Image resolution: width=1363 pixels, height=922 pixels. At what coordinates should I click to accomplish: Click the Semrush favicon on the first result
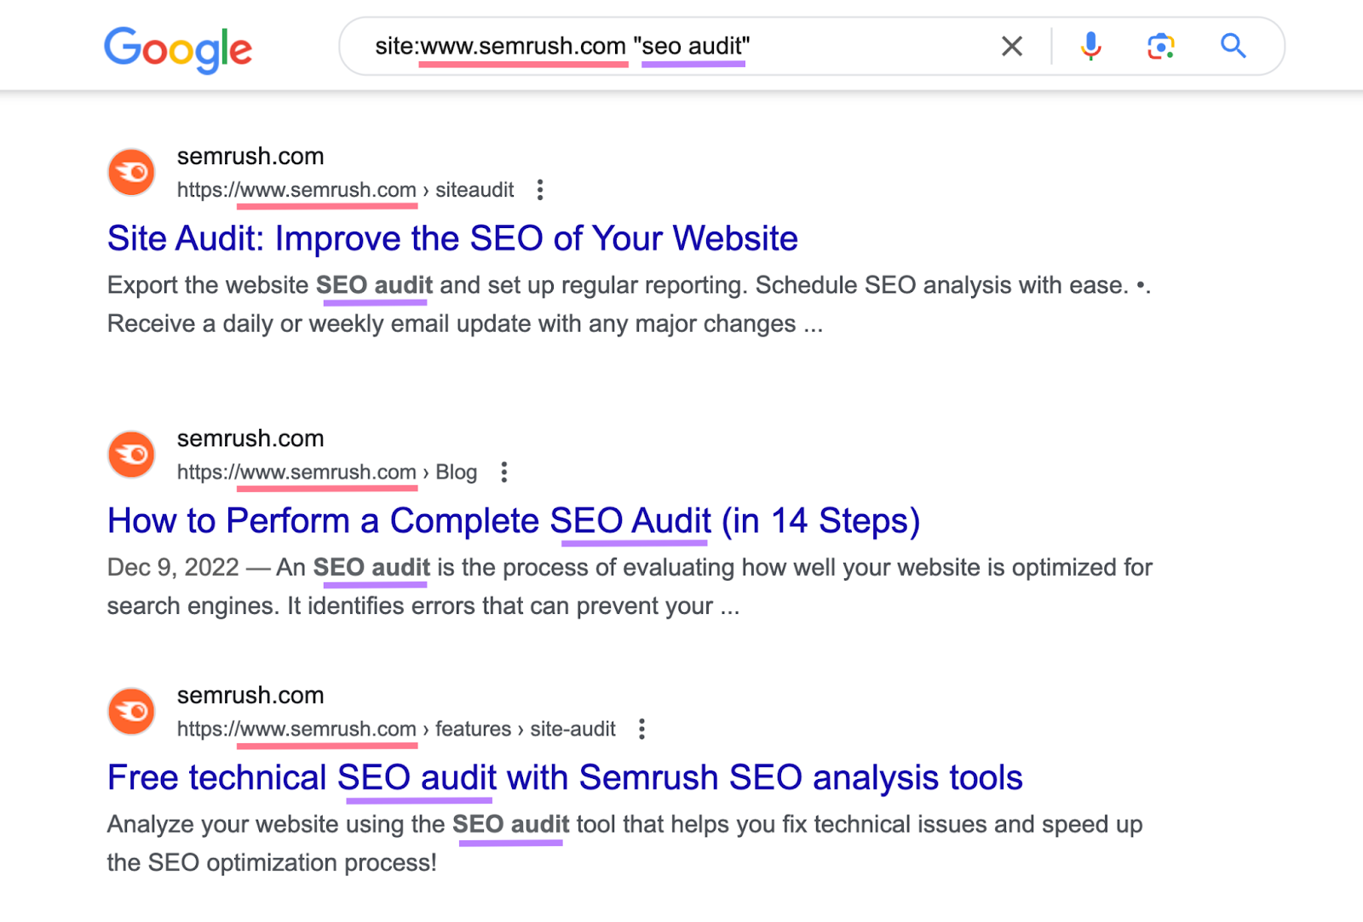click(130, 172)
